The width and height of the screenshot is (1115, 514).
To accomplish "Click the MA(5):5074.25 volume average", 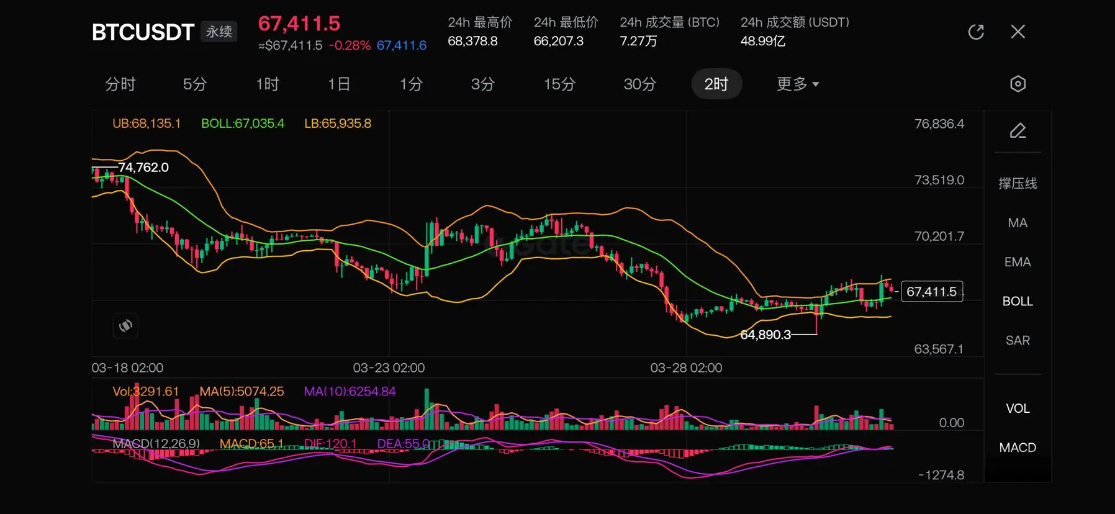I will (242, 392).
